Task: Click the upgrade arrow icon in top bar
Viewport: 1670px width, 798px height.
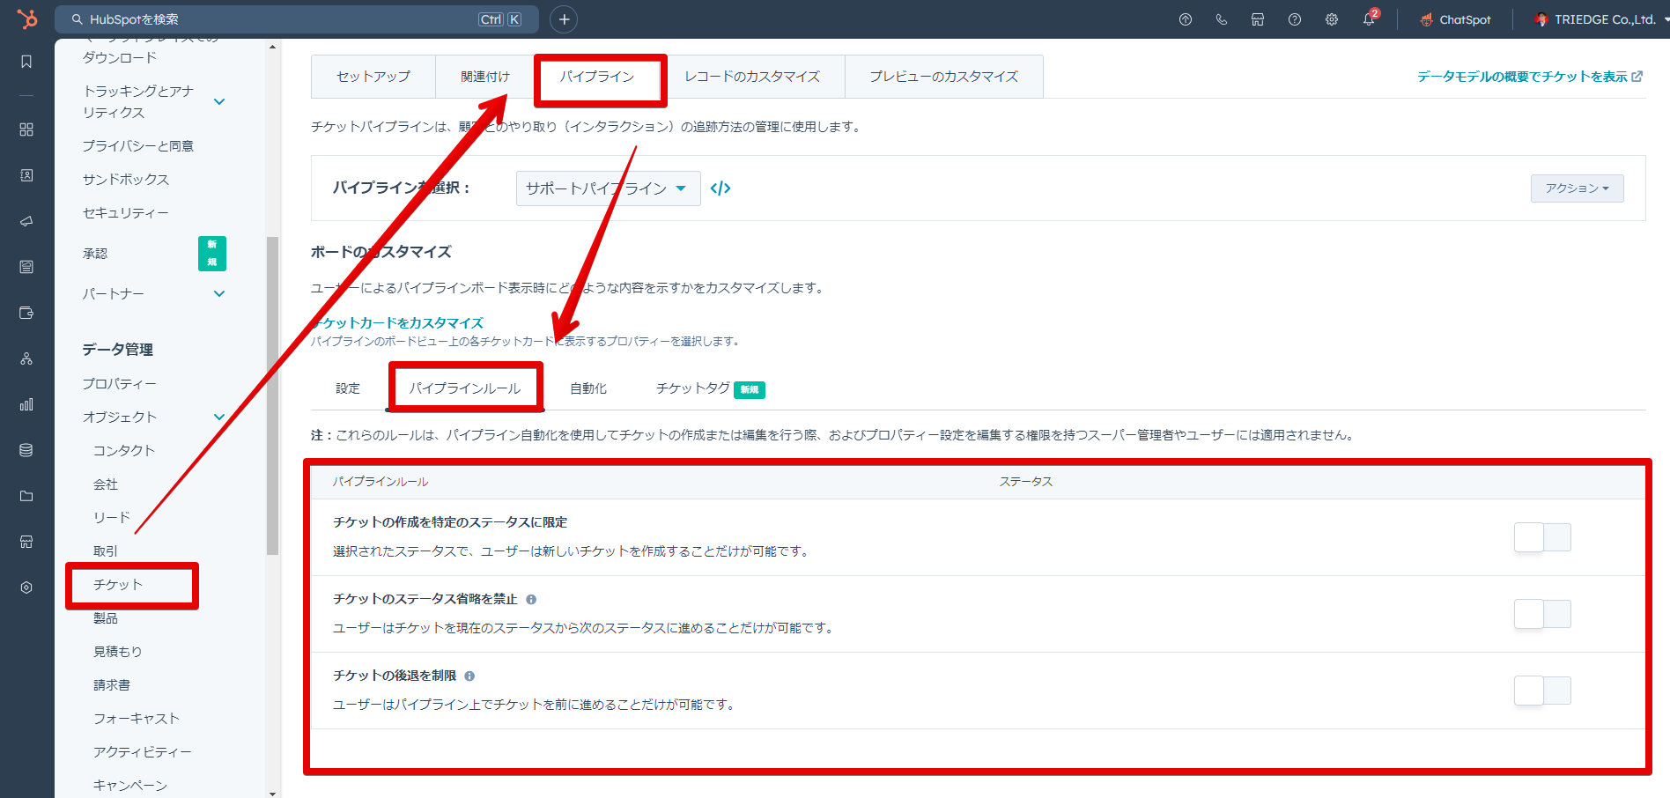Action: point(1186,19)
